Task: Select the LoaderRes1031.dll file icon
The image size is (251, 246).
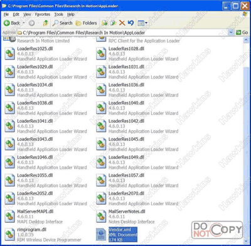Action: point(101,72)
